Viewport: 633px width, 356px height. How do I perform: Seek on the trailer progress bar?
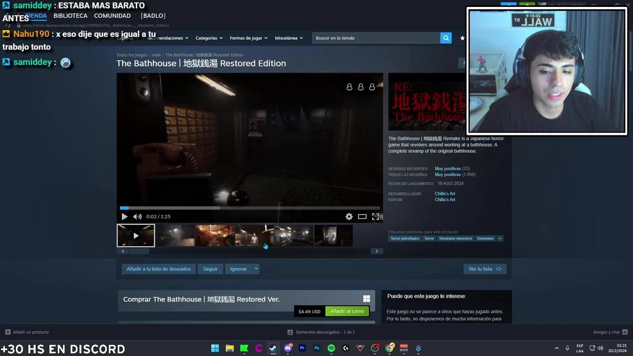[x=250, y=208]
